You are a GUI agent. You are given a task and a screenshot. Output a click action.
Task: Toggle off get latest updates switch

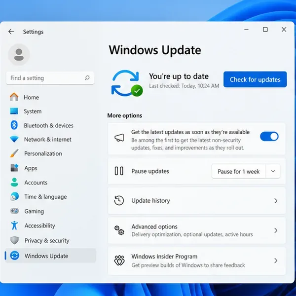click(269, 136)
